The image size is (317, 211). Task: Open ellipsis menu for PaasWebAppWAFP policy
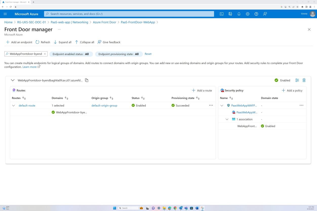[301, 105]
